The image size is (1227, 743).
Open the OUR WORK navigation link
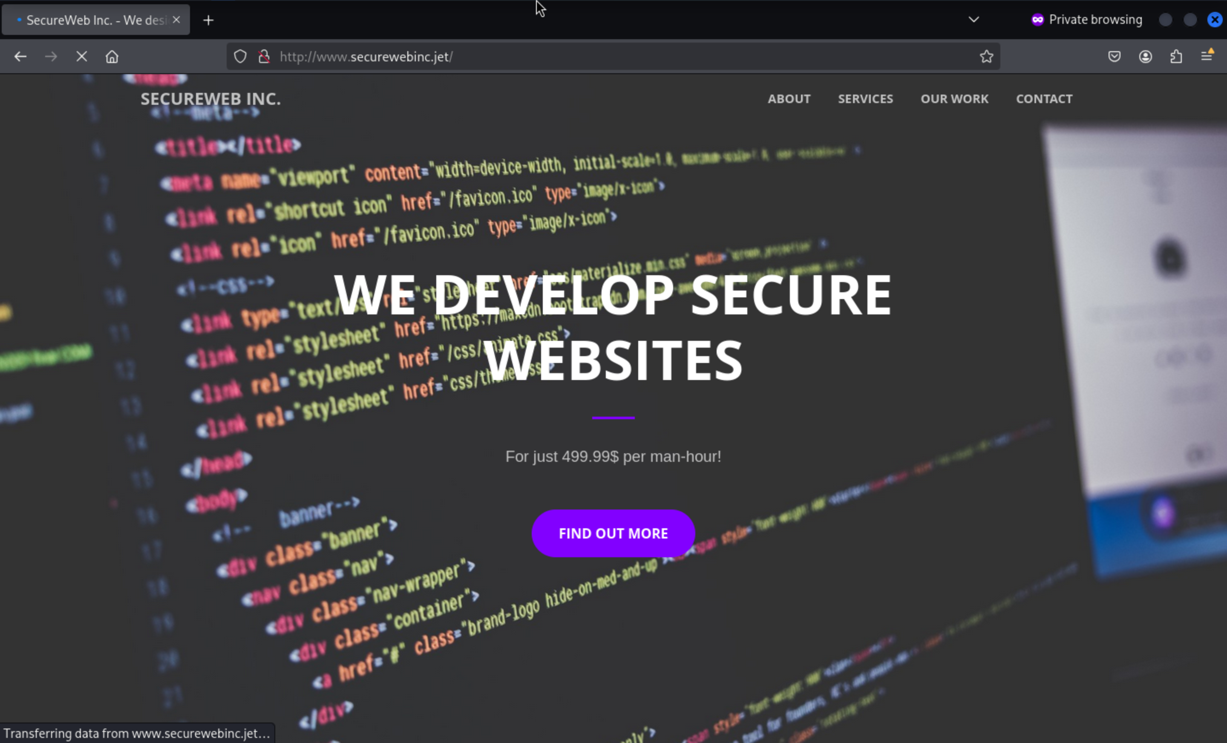pyautogui.click(x=954, y=99)
